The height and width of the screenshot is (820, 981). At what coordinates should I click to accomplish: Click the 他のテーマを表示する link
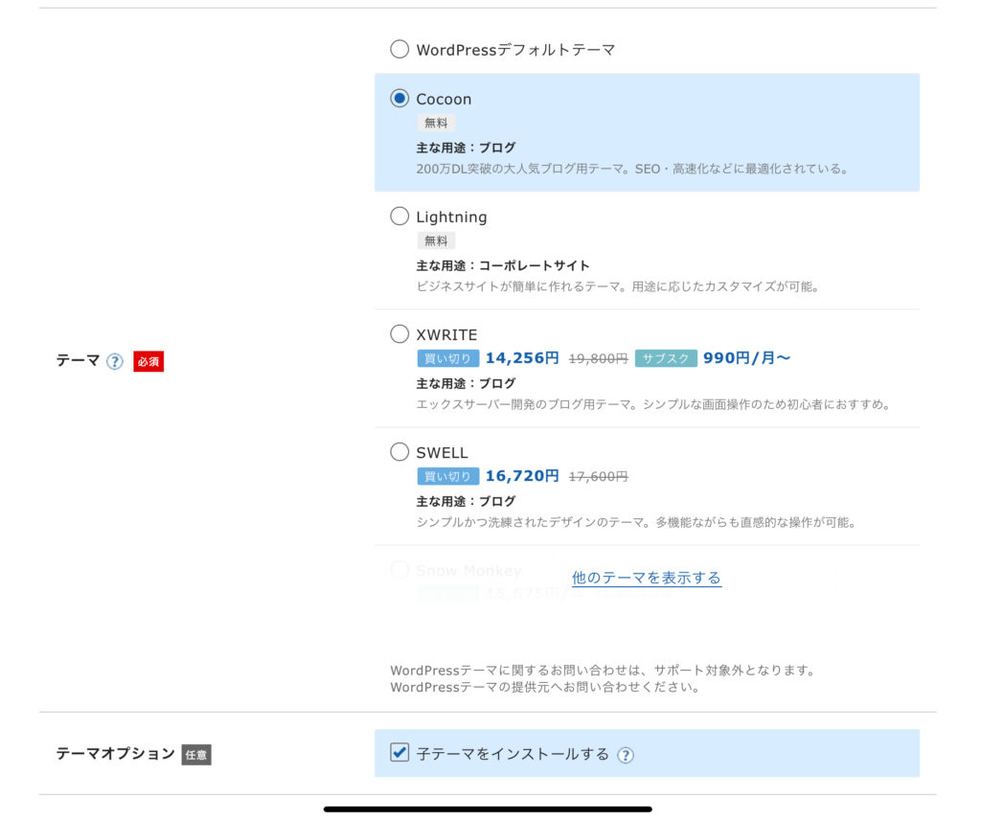pyautogui.click(x=647, y=578)
